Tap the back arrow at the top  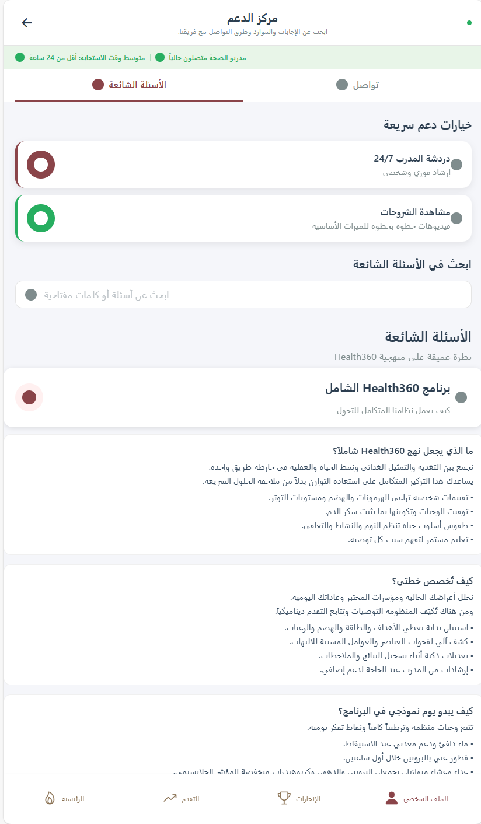pos(26,22)
